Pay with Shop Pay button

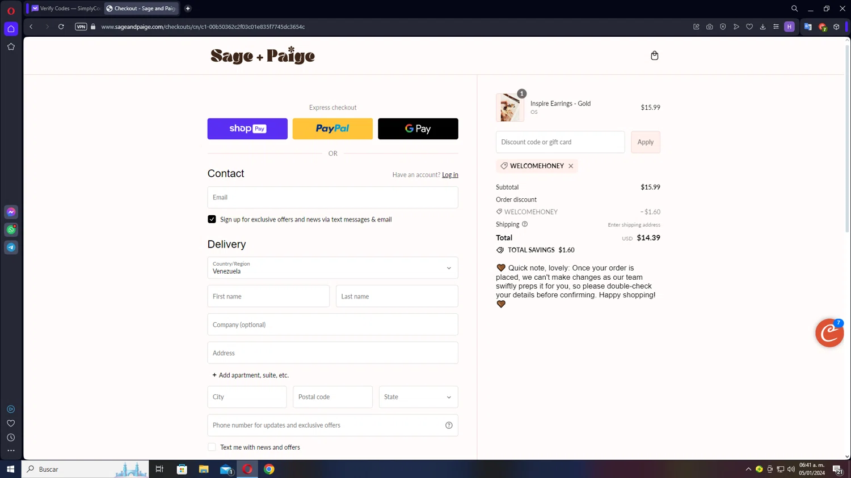click(247, 129)
